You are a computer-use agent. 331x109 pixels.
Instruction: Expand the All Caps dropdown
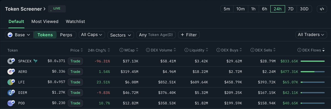point(92,35)
